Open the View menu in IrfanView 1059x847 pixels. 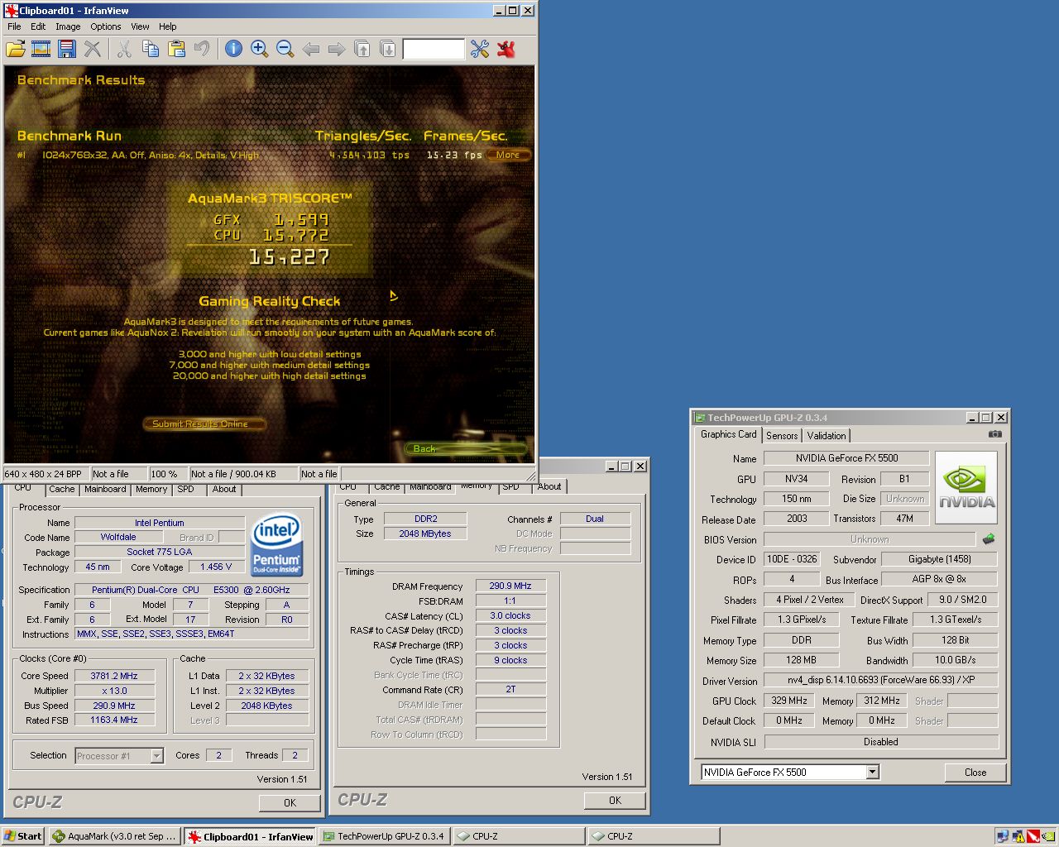[140, 26]
